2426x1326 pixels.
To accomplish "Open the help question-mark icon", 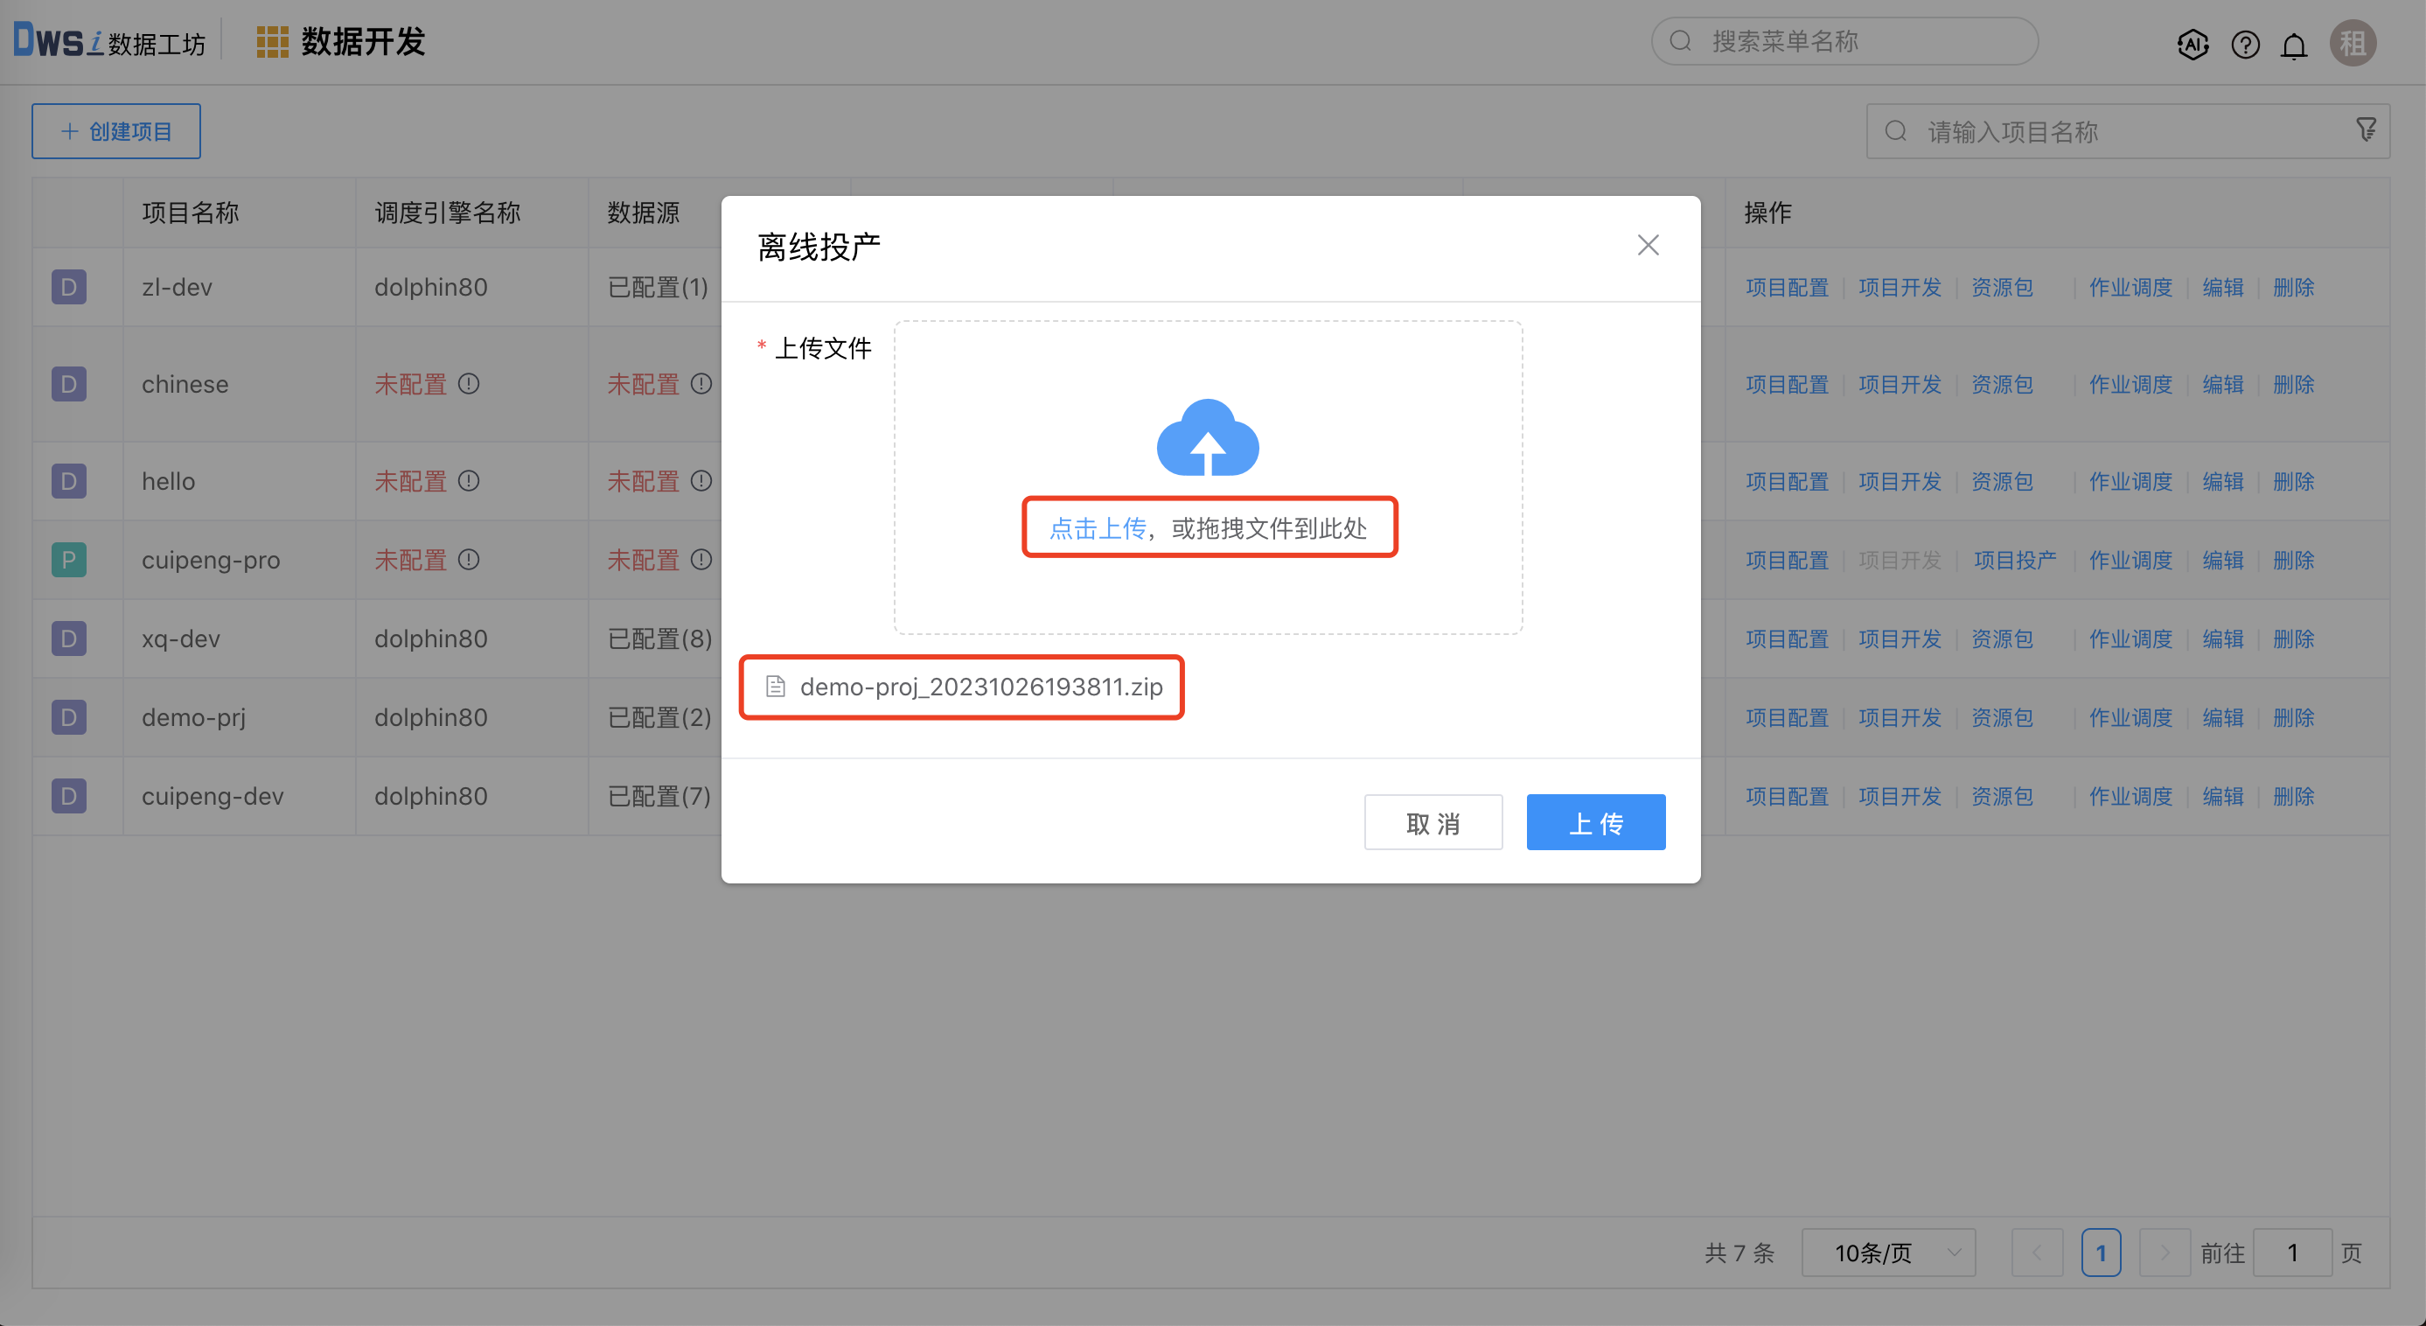I will [x=2245, y=45].
